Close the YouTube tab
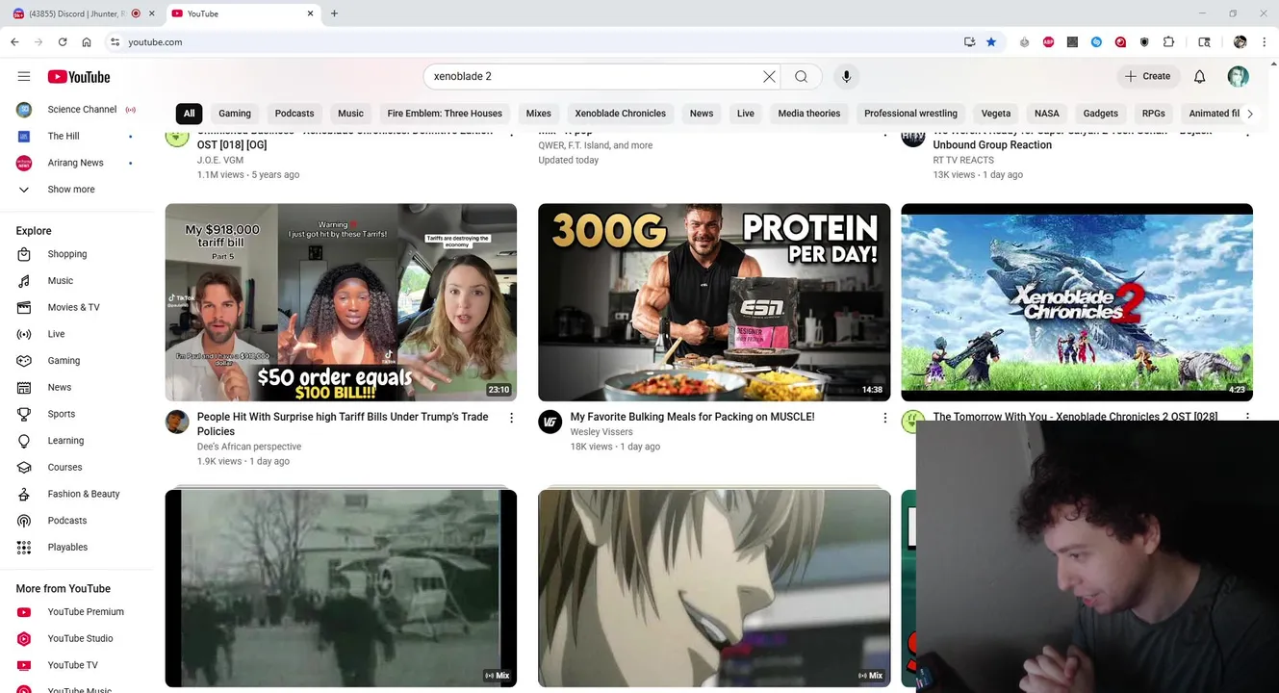1279x693 pixels. pyautogui.click(x=310, y=13)
